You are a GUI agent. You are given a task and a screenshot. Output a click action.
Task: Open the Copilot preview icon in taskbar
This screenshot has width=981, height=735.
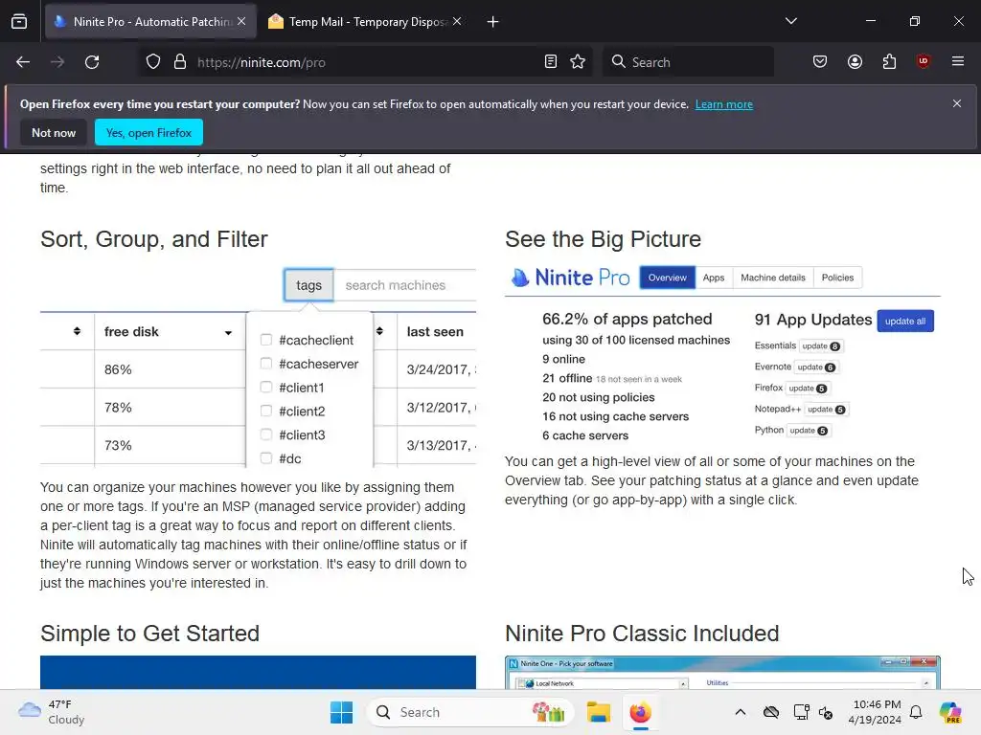949,712
